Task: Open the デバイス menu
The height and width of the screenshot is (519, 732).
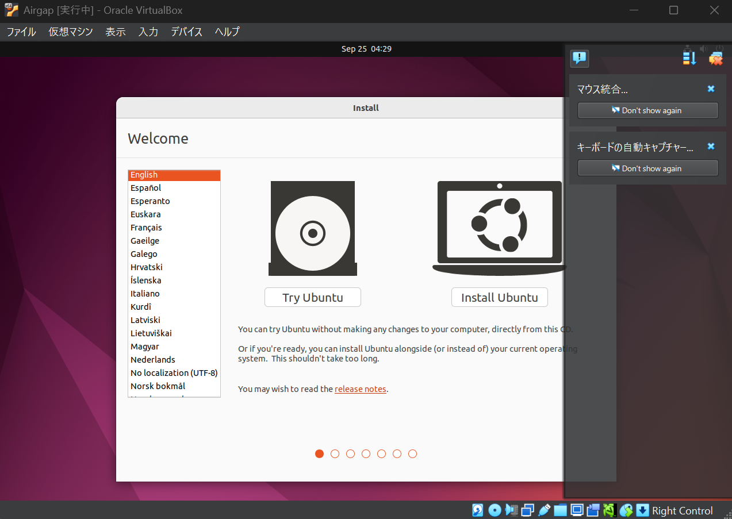Action: pyautogui.click(x=187, y=32)
